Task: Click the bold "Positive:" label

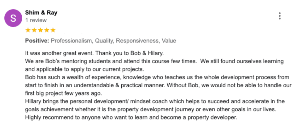Action: pos(37,41)
